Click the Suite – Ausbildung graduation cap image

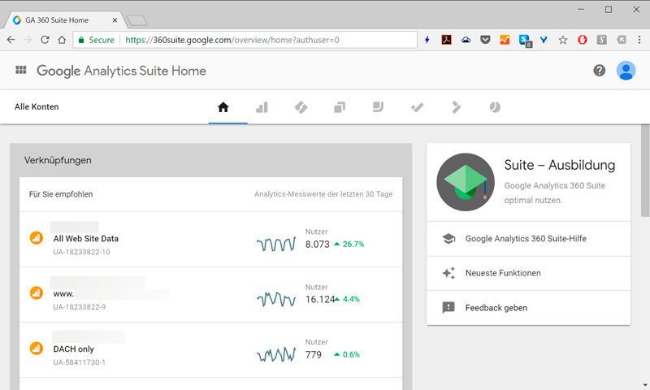coord(466,182)
